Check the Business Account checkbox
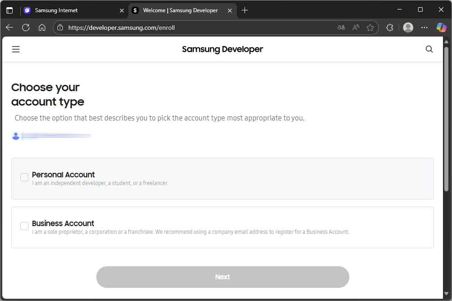Image resolution: width=452 pixels, height=301 pixels. [24, 226]
